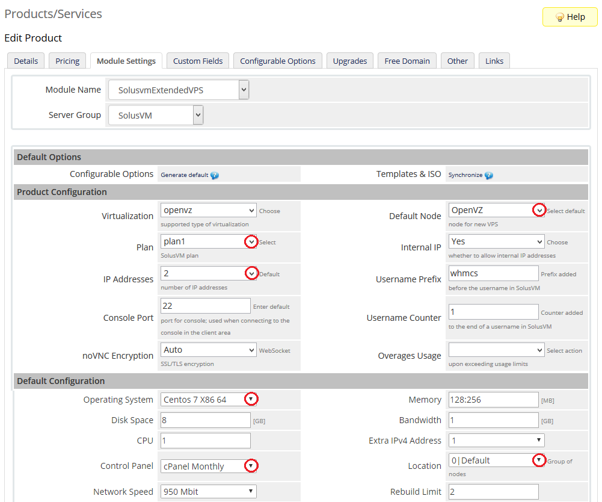Select the Module Settings tab
Screen dimensions: 602x502
pyautogui.click(x=126, y=61)
